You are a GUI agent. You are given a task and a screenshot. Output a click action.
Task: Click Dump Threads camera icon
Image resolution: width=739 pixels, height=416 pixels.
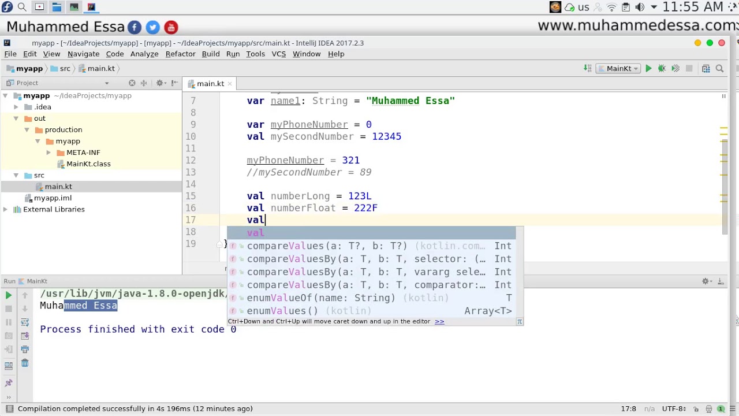9,336
